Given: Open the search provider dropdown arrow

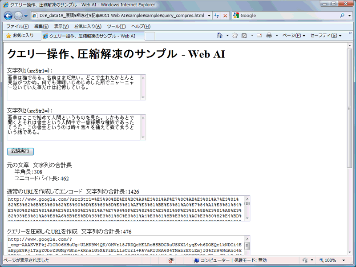Looking at the screenshot, I should point(349,16).
